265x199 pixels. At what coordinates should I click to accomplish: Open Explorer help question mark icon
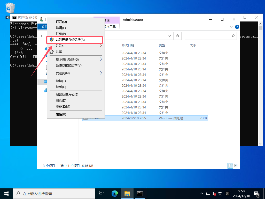237,27
